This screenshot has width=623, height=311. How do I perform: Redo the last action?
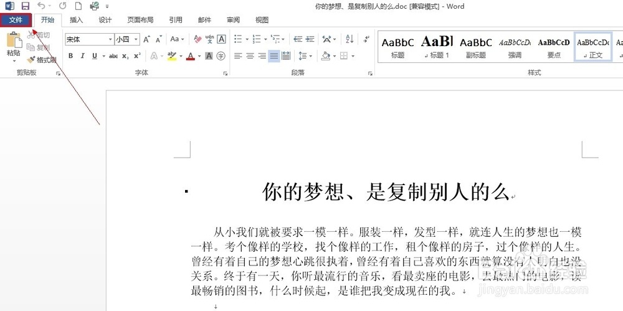point(62,6)
